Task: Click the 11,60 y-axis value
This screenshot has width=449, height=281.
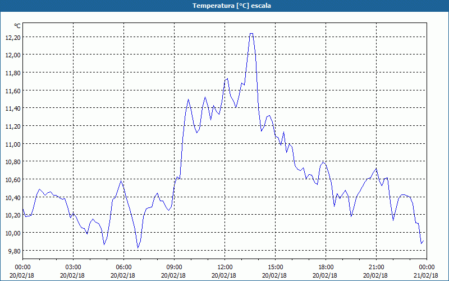Action: point(13,91)
